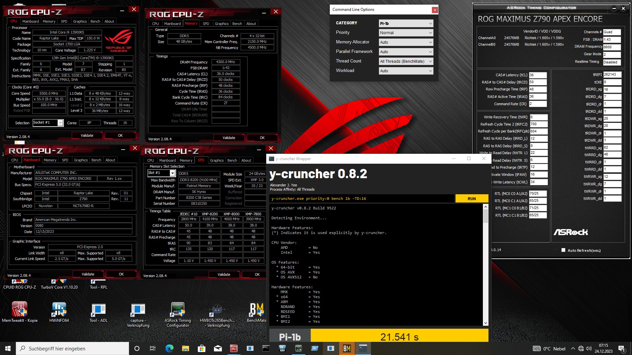Open Graphics tab in the CPU-Z Mainboard window

[81, 160]
